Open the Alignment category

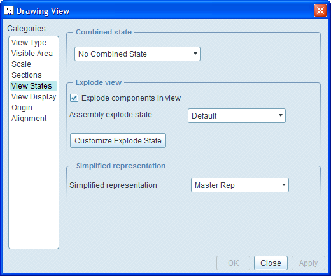tap(29, 119)
